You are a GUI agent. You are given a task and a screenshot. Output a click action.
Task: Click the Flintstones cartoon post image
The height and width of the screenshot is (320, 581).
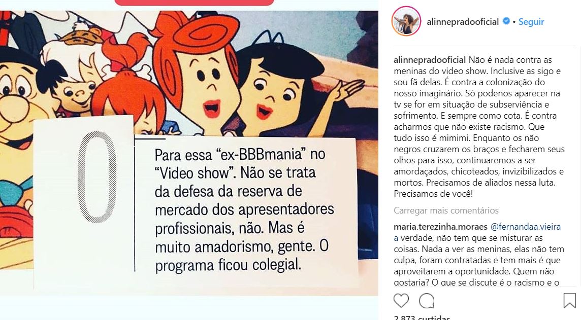[189, 153]
